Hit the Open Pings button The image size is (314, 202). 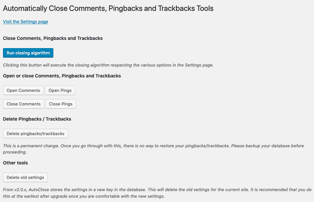click(60, 91)
